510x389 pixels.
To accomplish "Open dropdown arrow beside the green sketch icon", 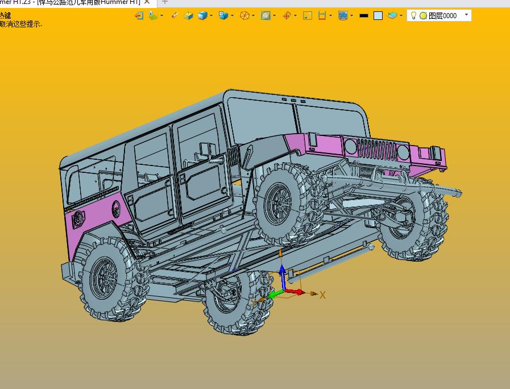I will coord(161,15).
